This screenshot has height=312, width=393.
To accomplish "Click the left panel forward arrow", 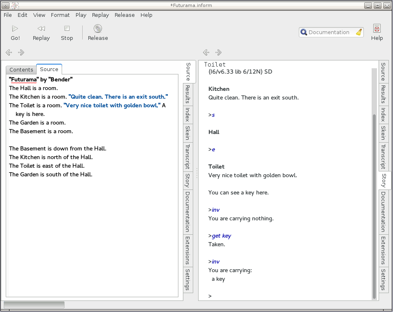I will [x=21, y=53].
